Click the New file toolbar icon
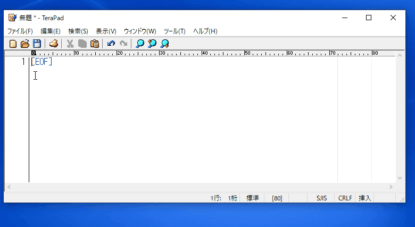Viewport: 415px width, 227px height. click(x=13, y=44)
